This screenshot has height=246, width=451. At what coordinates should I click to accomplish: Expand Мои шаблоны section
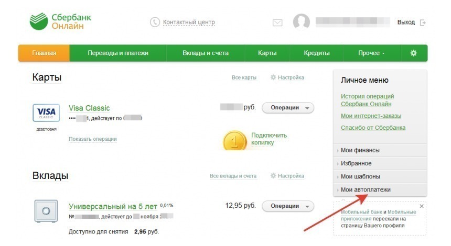[x=380, y=176]
